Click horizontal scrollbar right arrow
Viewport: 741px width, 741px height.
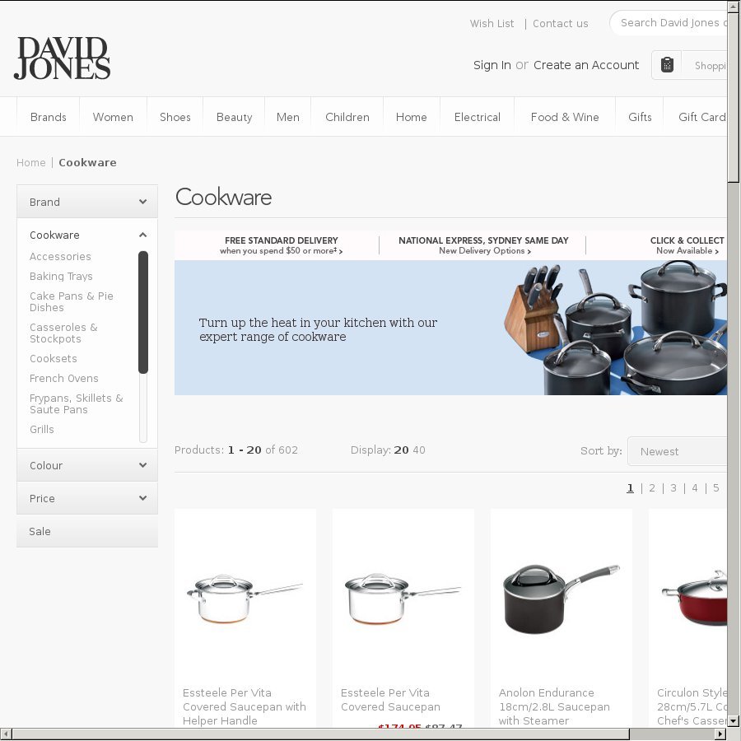pos(721,734)
